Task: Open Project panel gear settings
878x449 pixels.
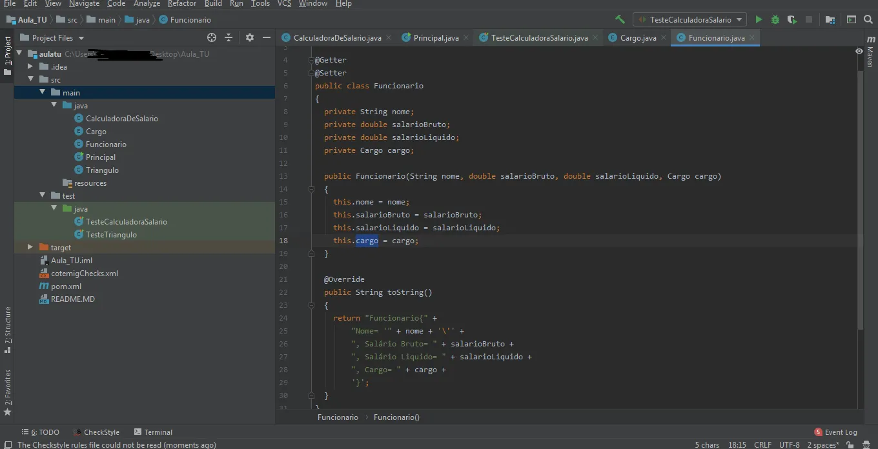Action: coord(250,38)
